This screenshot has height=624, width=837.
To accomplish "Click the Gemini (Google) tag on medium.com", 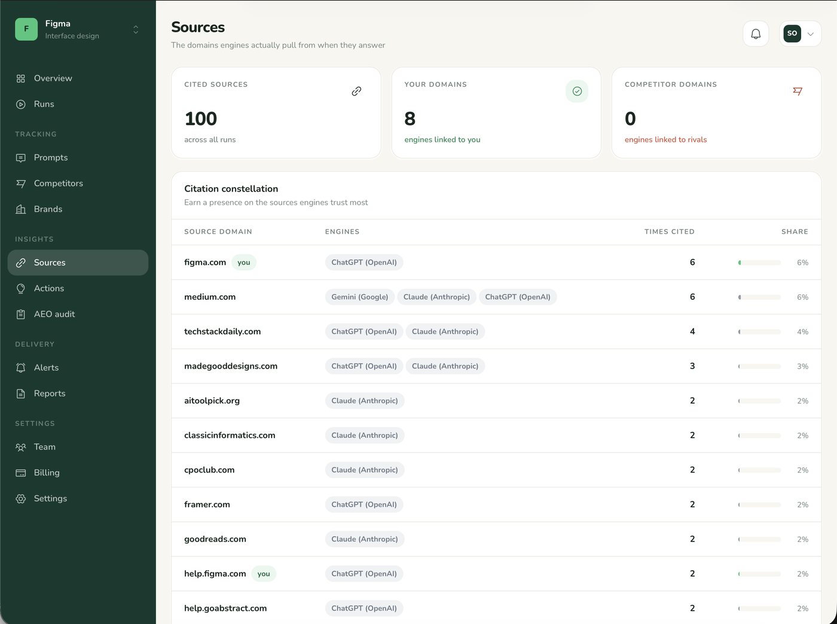I will 360,297.
